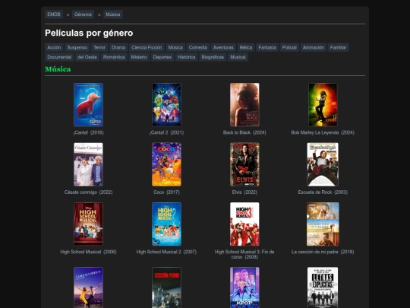Go to the Géneros breadcrumb
This screenshot has width=410, height=308.
tap(83, 14)
